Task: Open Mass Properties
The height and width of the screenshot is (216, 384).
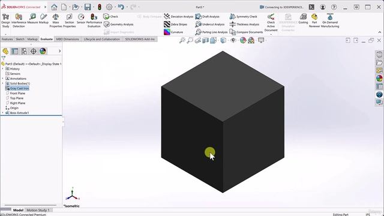Action: (x=56, y=20)
